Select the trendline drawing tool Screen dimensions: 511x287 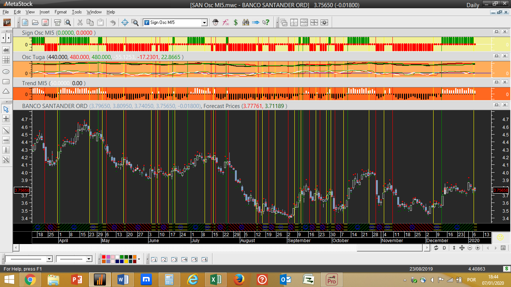click(x=6, y=130)
